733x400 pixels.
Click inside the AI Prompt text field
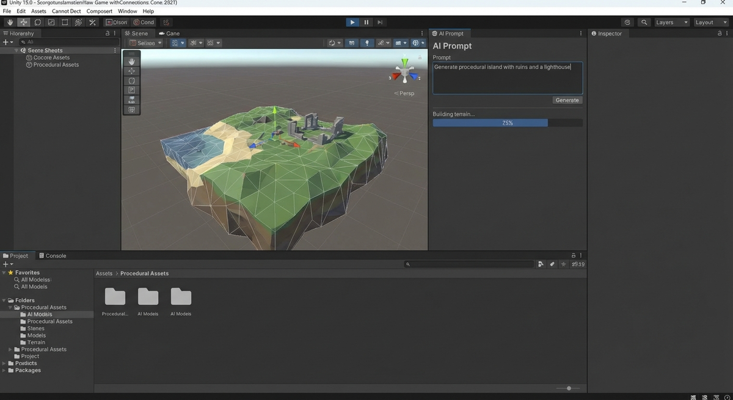click(x=507, y=78)
